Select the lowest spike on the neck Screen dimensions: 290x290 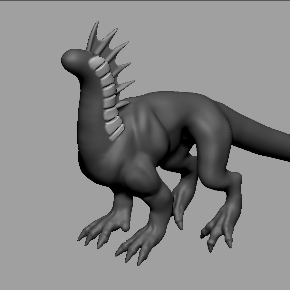coord(124,104)
